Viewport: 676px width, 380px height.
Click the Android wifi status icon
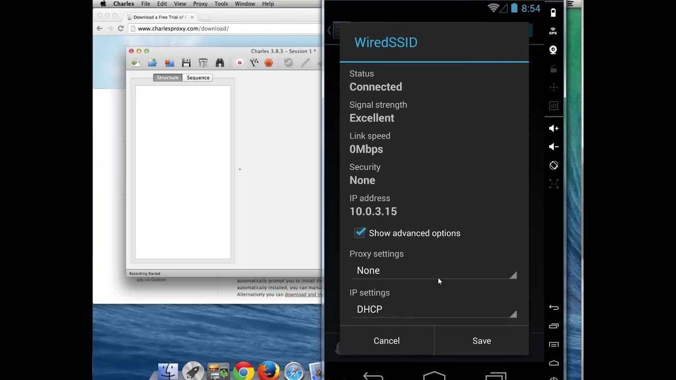[494, 8]
